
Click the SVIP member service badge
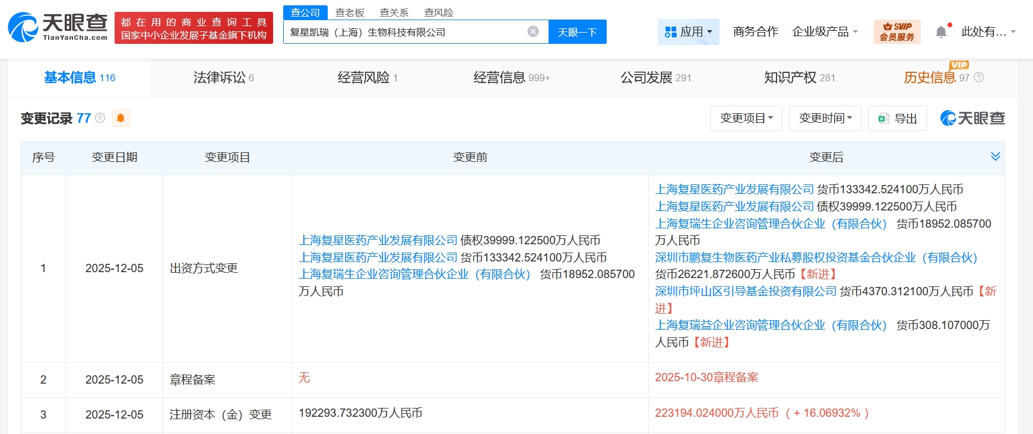pyautogui.click(x=896, y=31)
